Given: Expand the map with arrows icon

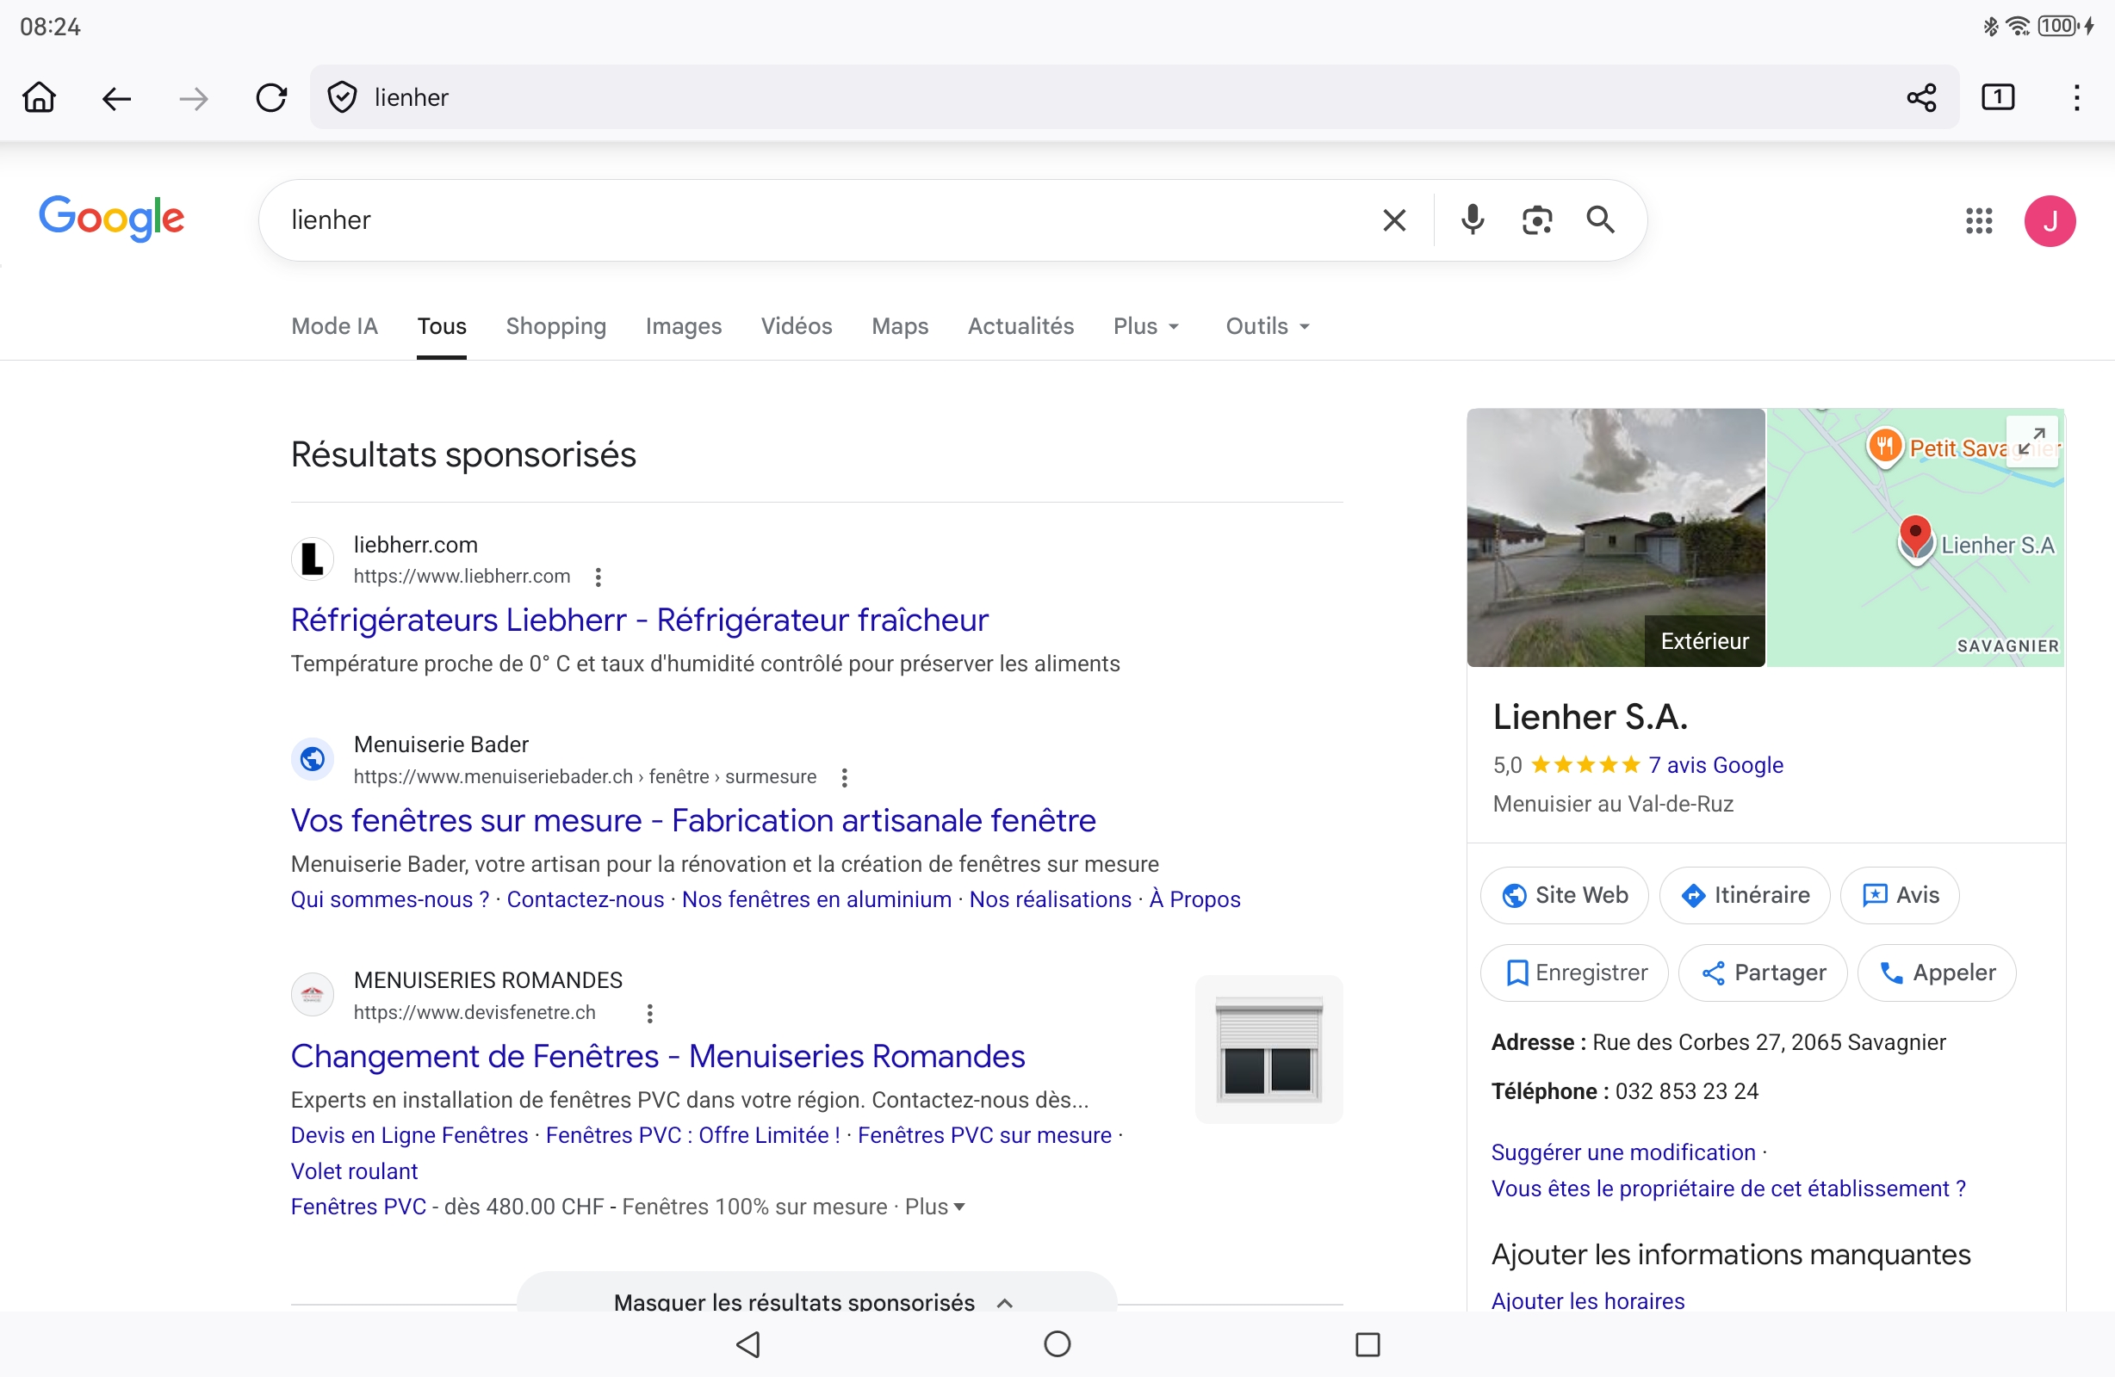Looking at the screenshot, I should [2031, 441].
